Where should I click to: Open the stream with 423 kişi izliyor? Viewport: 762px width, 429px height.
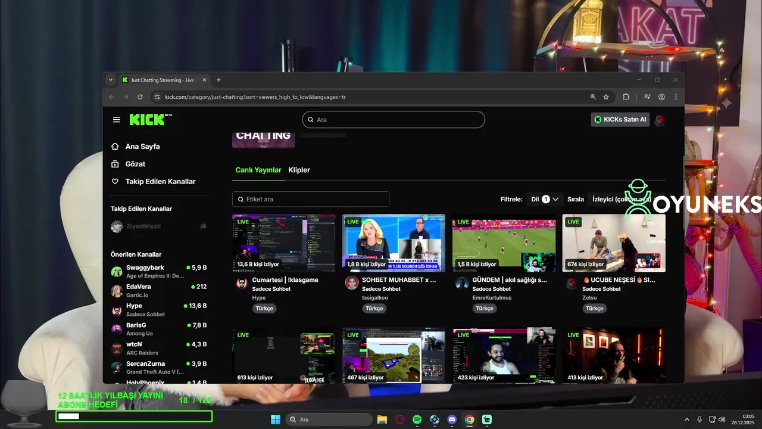[504, 355]
